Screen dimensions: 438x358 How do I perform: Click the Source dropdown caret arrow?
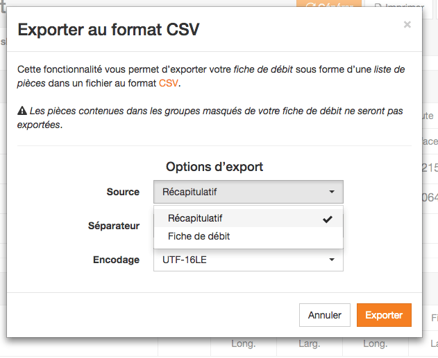[x=332, y=192]
